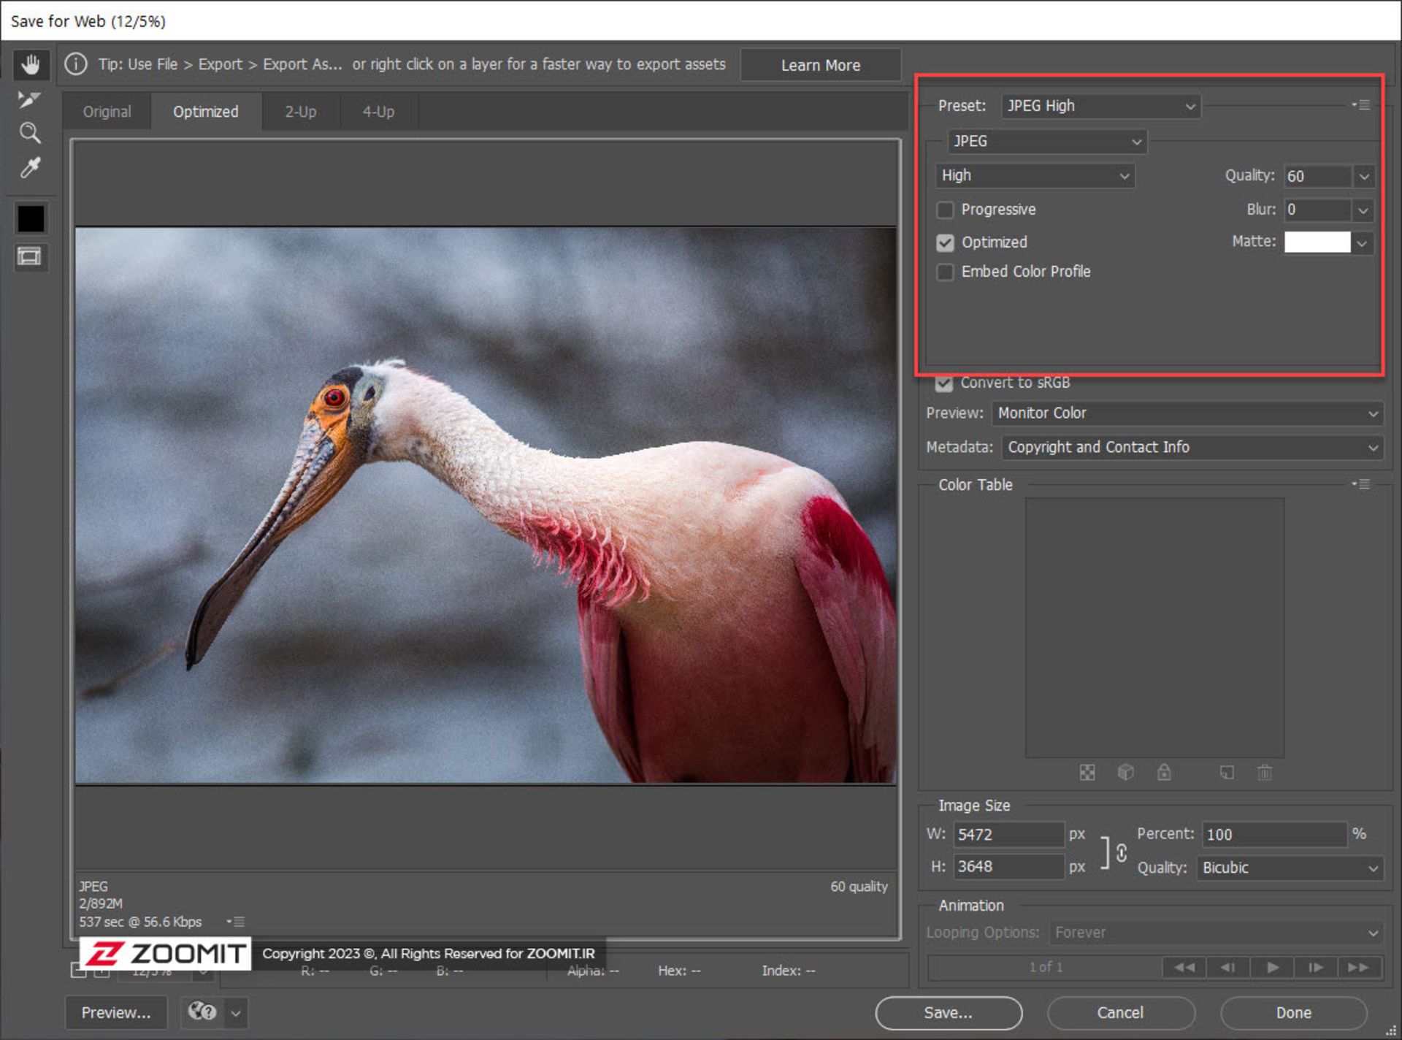Uncheck the Optimized checkbox
Image resolution: width=1402 pixels, height=1040 pixels.
tap(945, 242)
